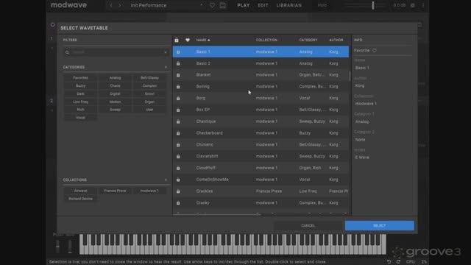
Task: Select the Box EP wavetable row
Action: point(261,110)
